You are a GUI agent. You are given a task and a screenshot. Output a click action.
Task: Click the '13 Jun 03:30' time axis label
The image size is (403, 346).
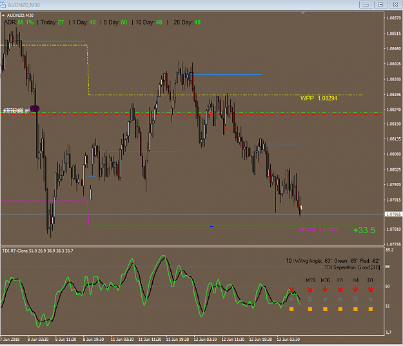point(288,340)
